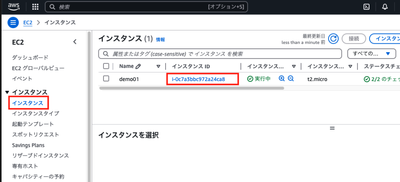
Task: Sort by the インスタンスの状態 column arrow
Action: [294, 66]
